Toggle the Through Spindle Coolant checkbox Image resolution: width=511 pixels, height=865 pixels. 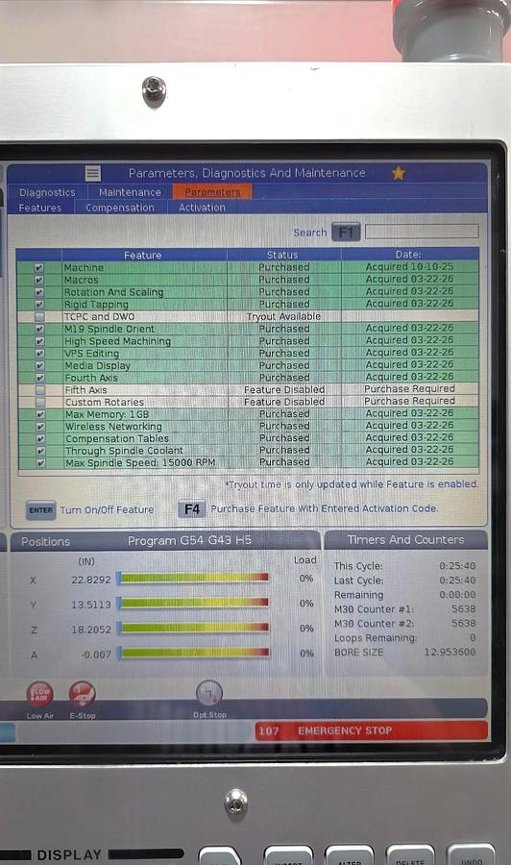(40, 451)
